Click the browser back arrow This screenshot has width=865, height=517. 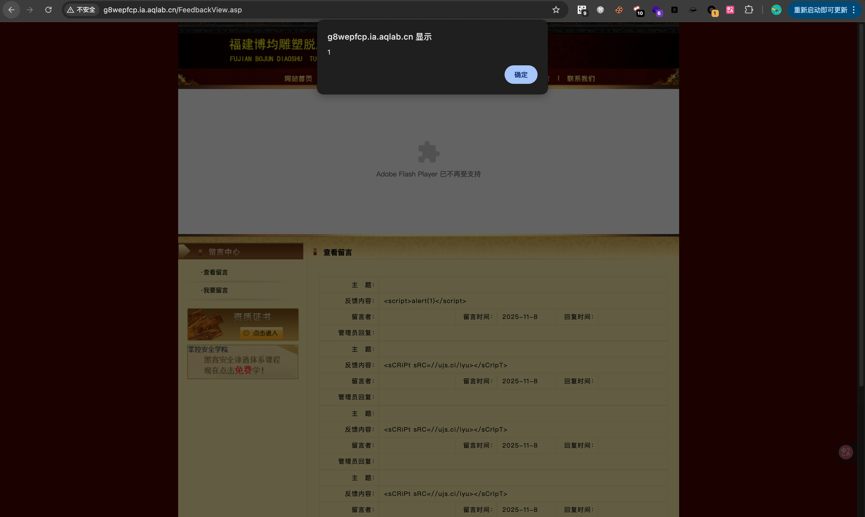click(12, 10)
